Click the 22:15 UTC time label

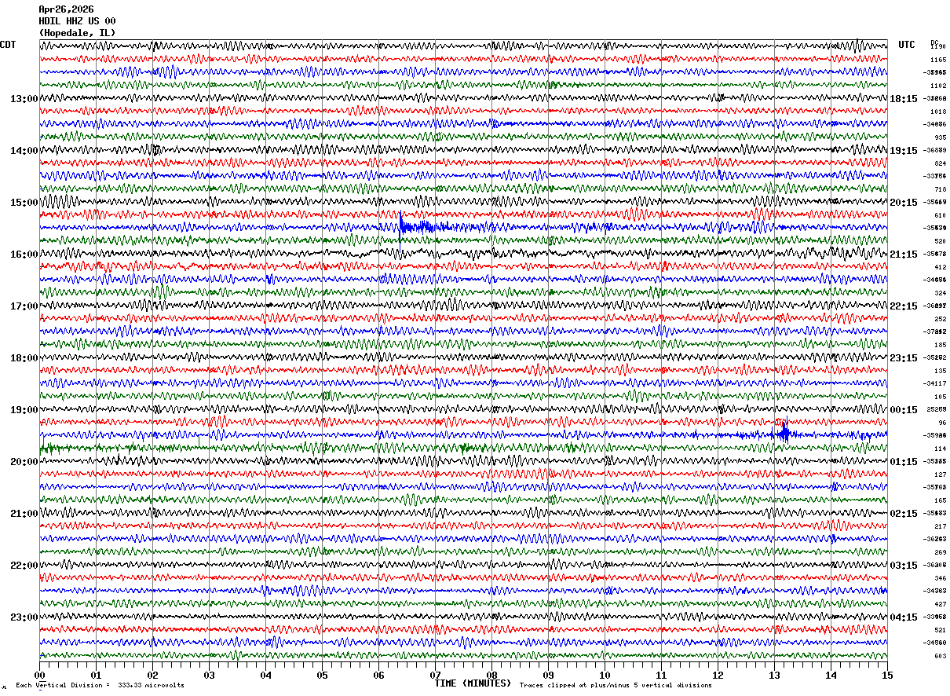pyautogui.click(x=904, y=306)
